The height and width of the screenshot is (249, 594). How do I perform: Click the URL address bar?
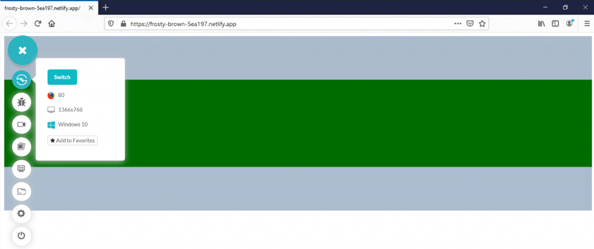[x=278, y=24]
